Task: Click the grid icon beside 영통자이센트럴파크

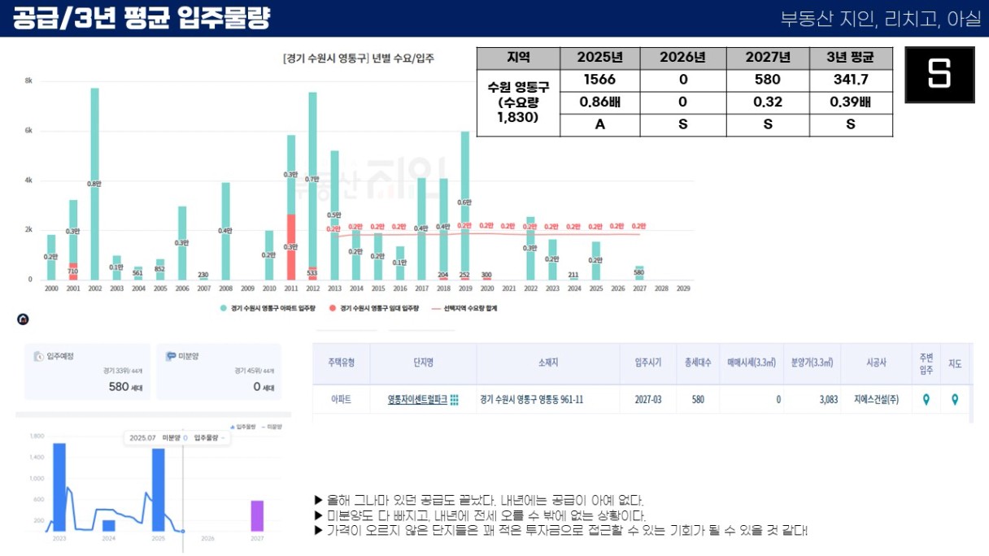Action: pyautogui.click(x=455, y=400)
